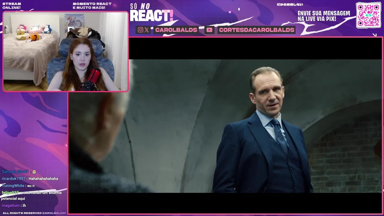384x216 pixels.
Task: Click "potencial aqui" chat message line
Action: click(13, 199)
